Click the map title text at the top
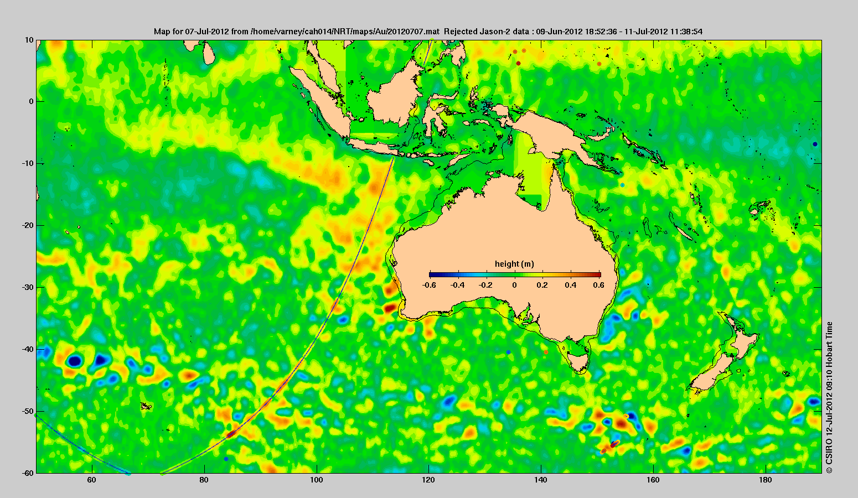This screenshot has height=498, width=858. coord(428,32)
